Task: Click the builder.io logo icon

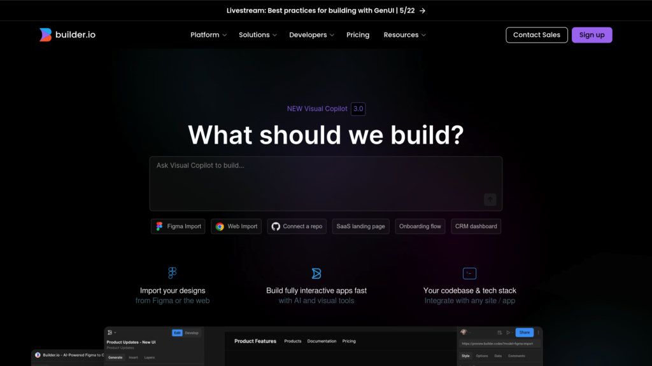Action: pyautogui.click(x=45, y=35)
